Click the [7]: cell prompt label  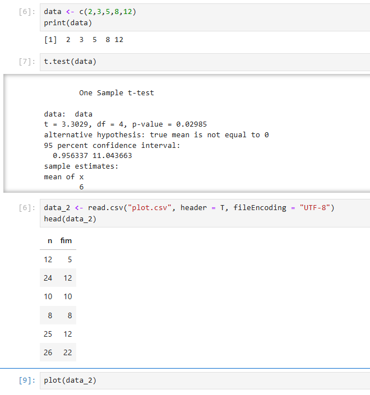coord(27,62)
